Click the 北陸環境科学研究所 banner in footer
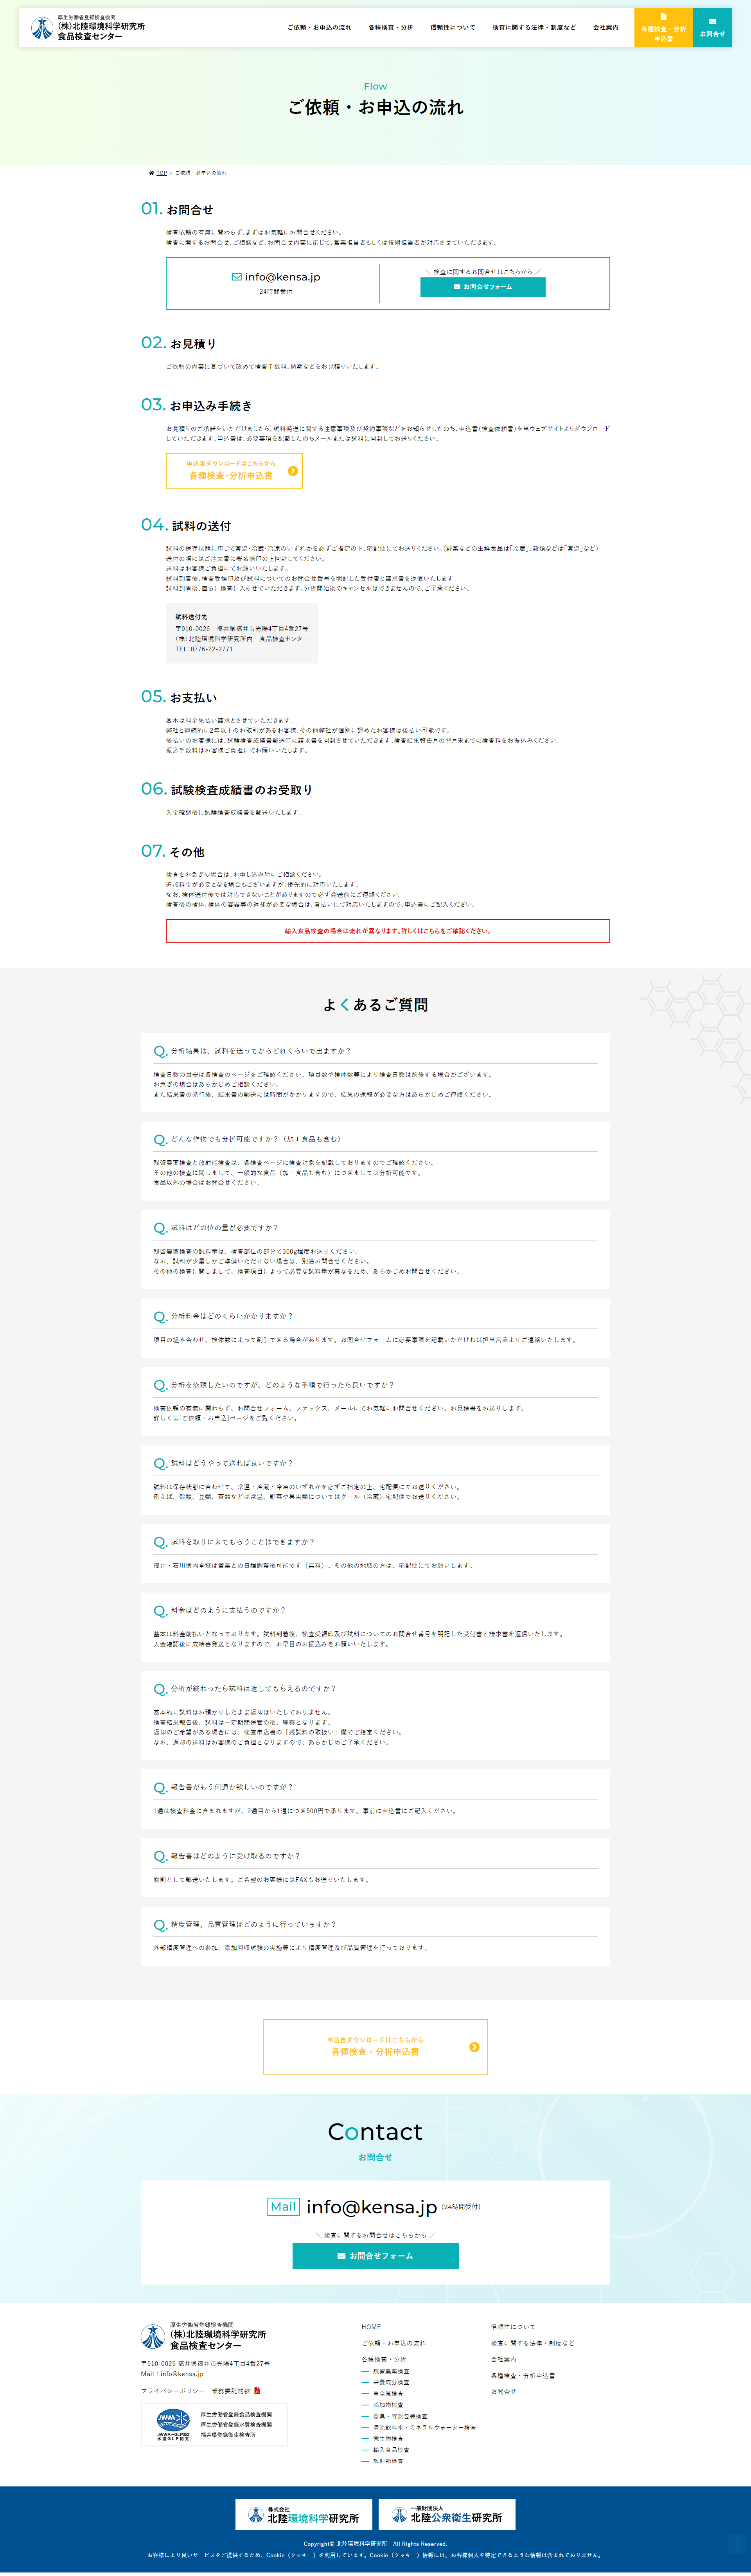 tap(304, 2515)
